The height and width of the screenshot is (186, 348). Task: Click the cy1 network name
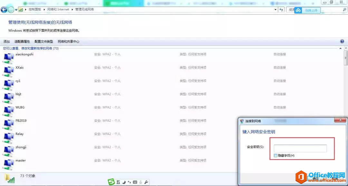(18, 81)
